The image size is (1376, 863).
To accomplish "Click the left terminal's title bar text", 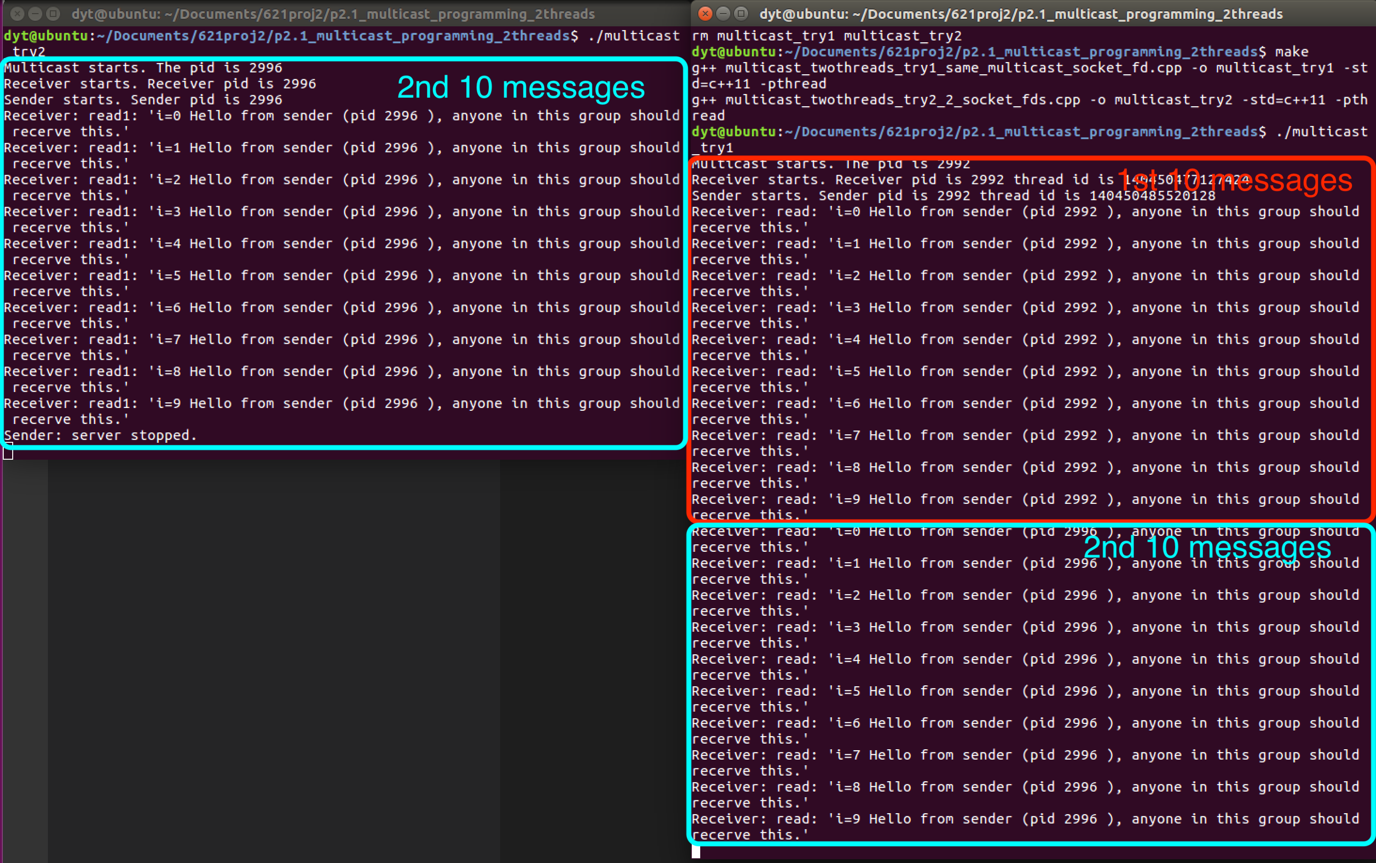I will click(333, 14).
